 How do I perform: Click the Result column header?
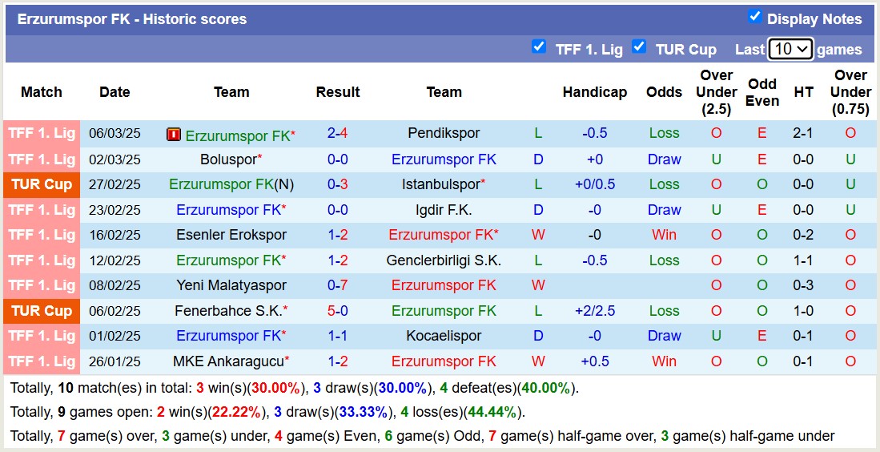coord(337,92)
